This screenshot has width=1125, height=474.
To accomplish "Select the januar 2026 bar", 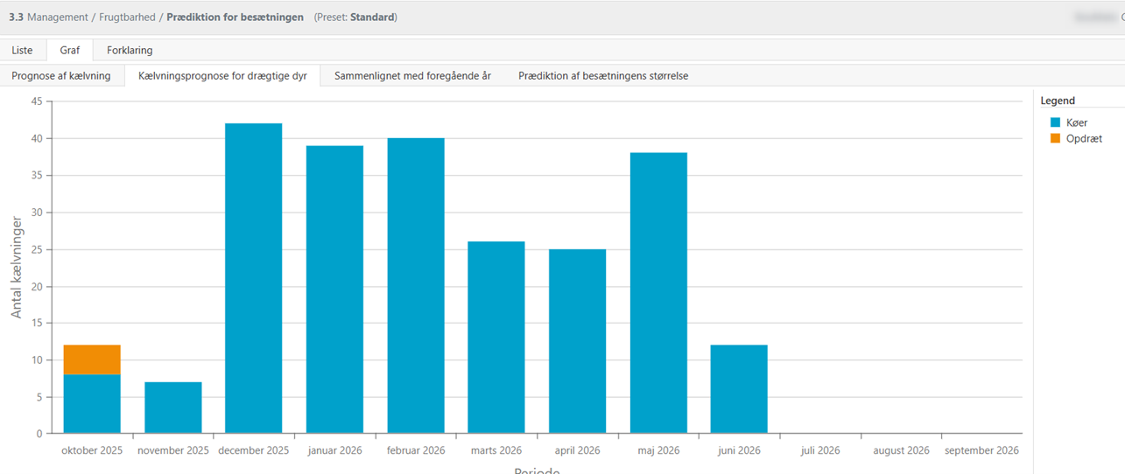I will [x=334, y=289].
